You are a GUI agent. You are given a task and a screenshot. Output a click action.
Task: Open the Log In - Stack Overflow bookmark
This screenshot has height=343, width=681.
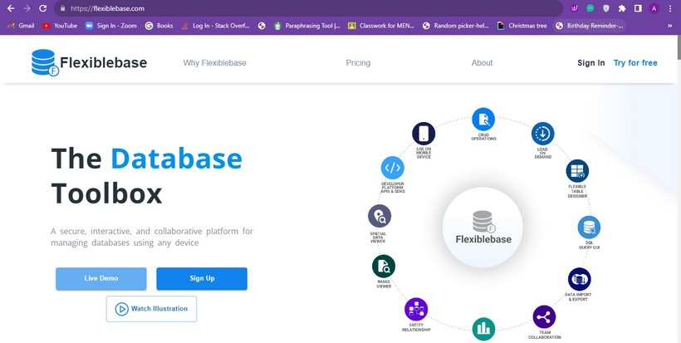215,26
